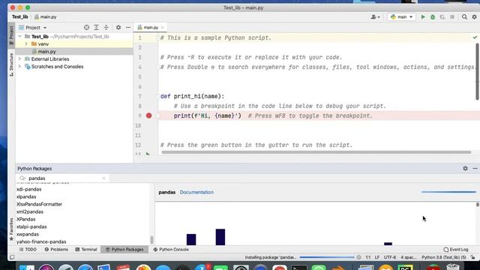Screen dimensions: 480x270
Task: Open the Problems tool window
Action: [56, 250]
